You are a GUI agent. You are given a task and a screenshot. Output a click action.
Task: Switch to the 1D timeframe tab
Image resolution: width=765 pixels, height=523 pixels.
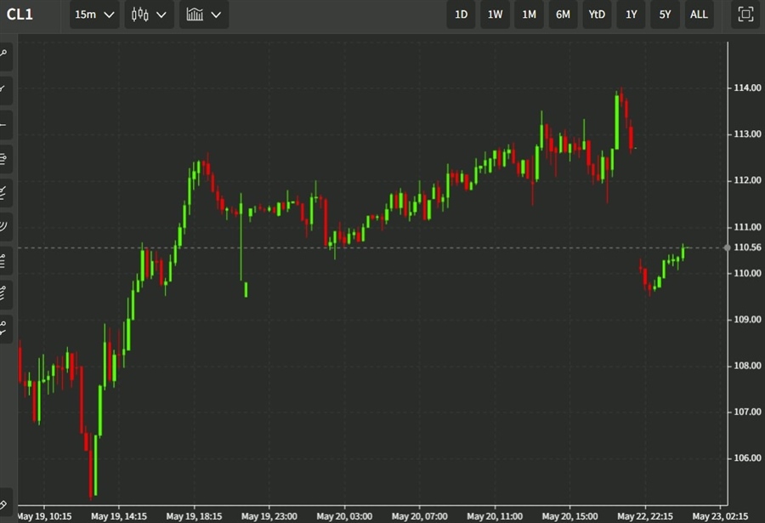461,14
